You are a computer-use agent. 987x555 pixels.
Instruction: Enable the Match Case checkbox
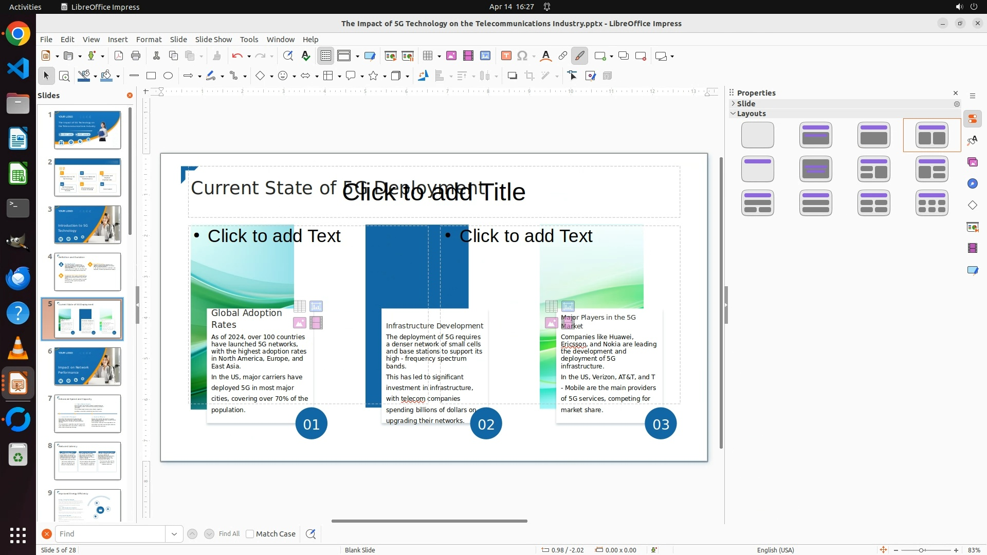pyautogui.click(x=250, y=534)
